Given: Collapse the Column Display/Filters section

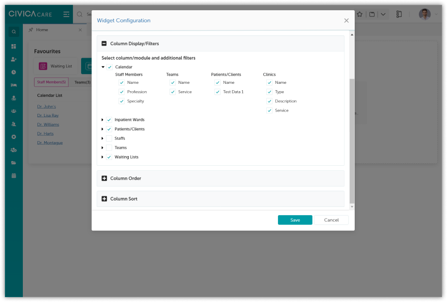Looking at the screenshot, I should 104,44.
